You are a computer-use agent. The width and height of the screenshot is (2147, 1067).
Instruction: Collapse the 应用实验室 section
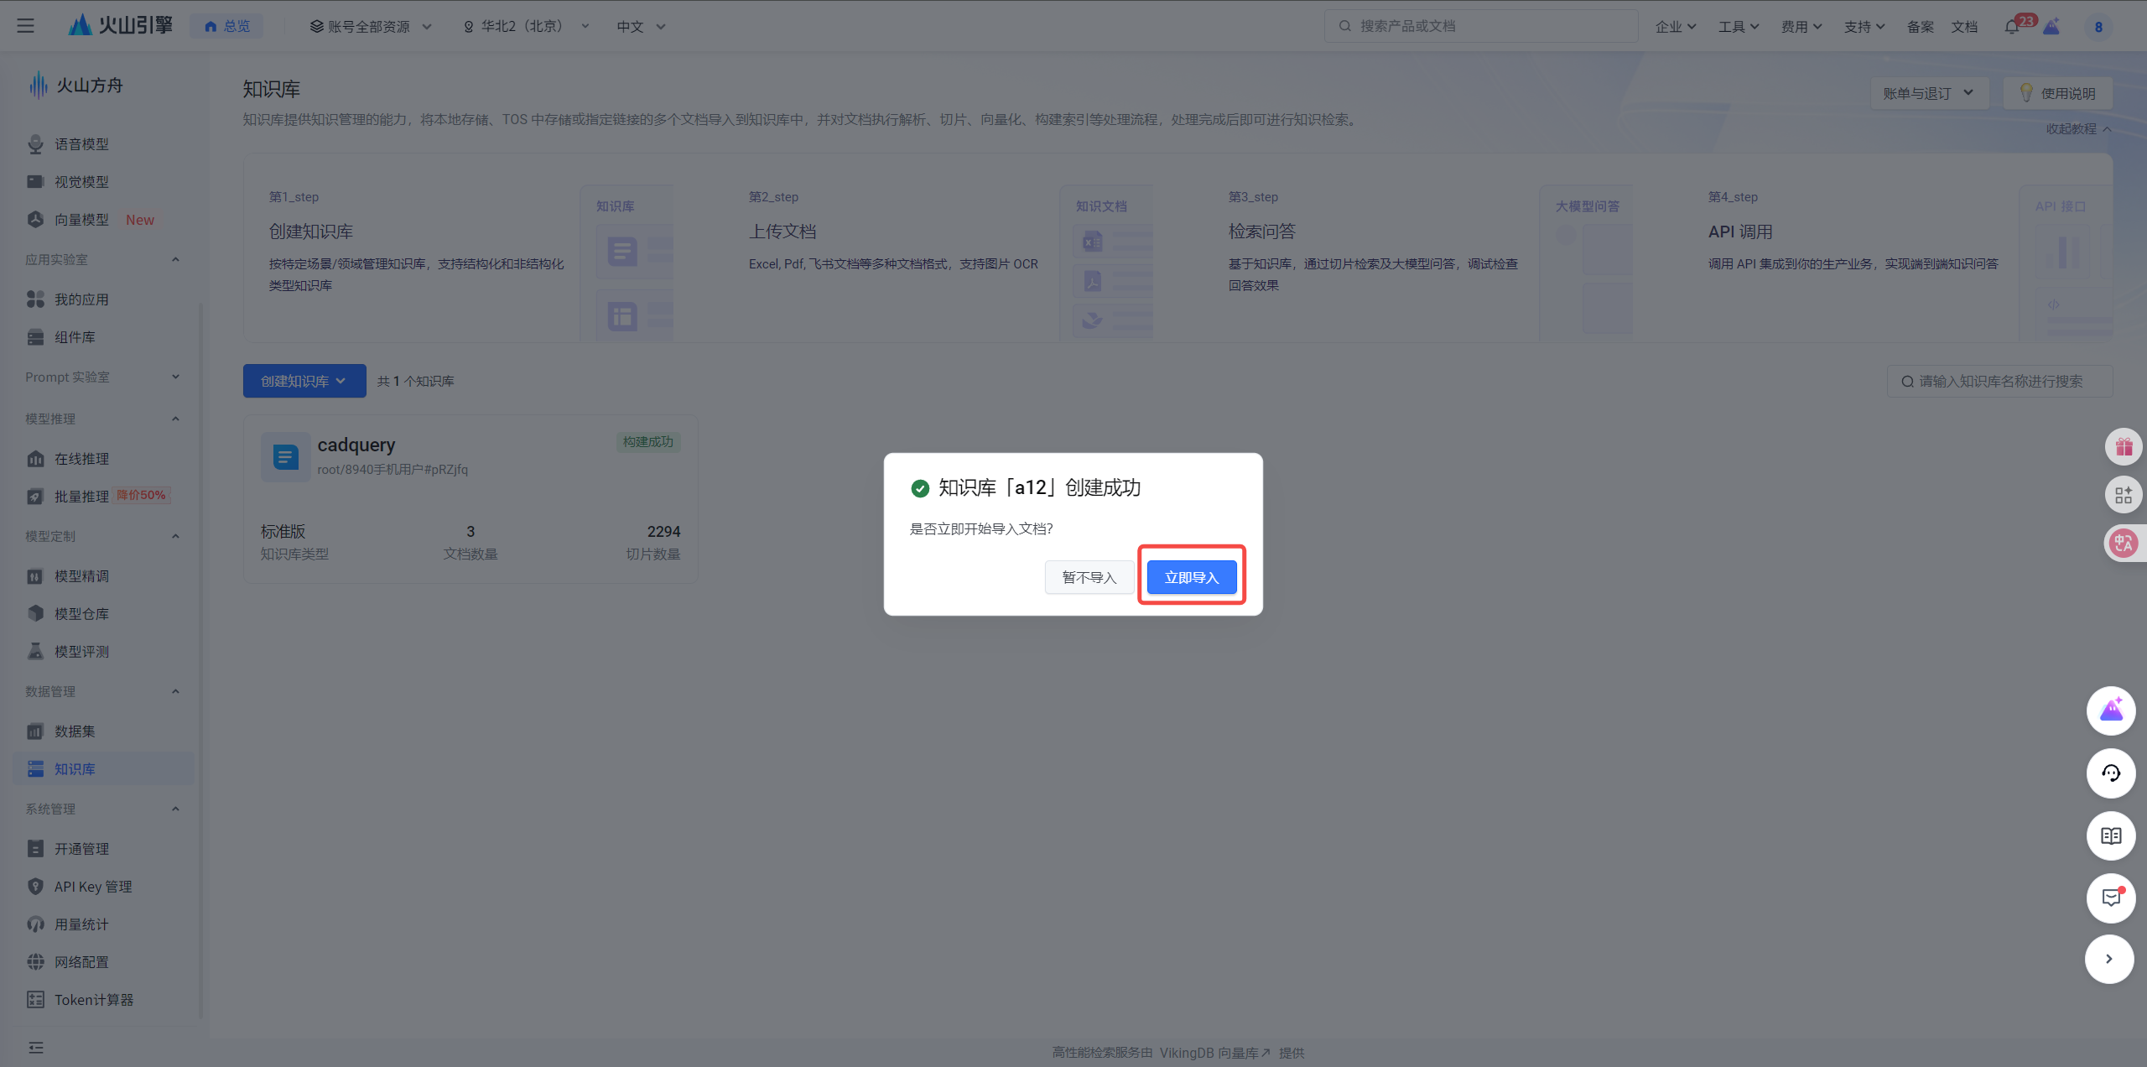(175, 259)
